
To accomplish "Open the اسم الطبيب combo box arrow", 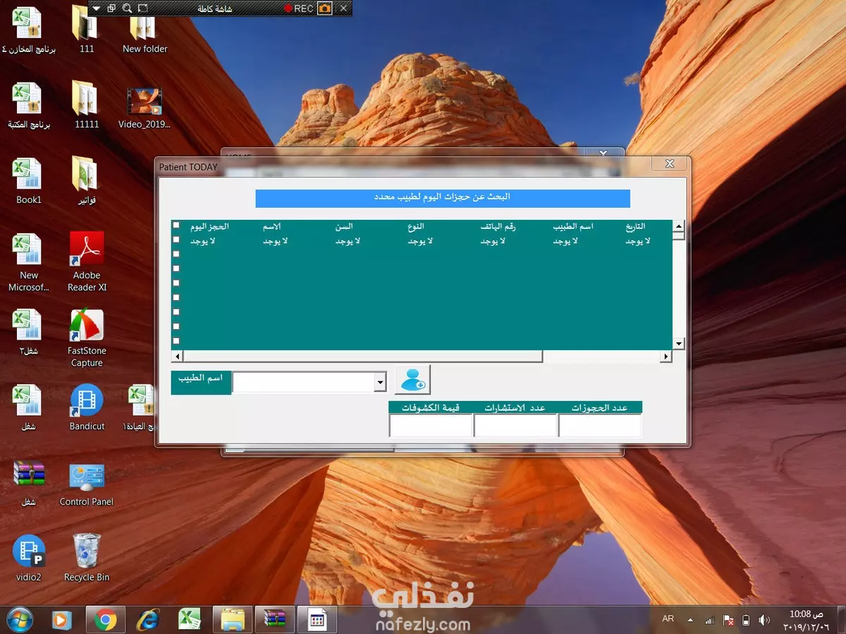I will 381,382.
